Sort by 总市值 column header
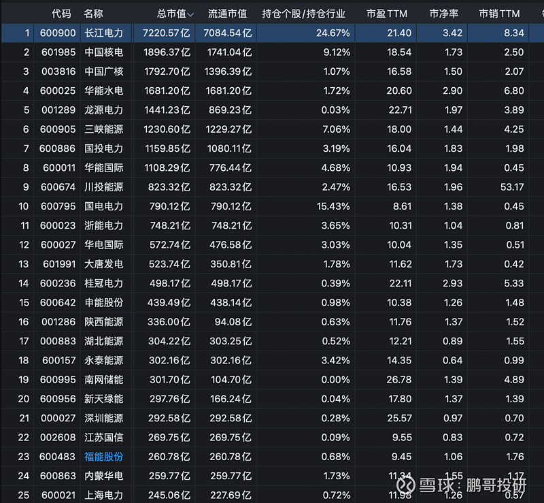This screenshot has width=544, height=503. (175, 14)
